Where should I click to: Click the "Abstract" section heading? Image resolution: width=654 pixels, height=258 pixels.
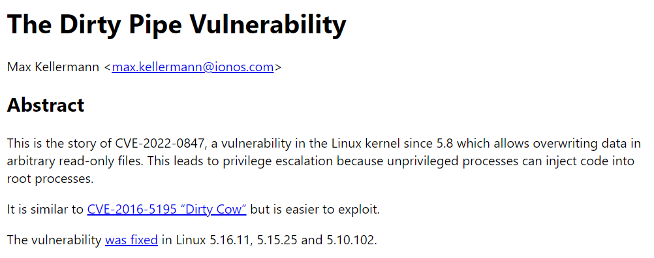tap(46, 105)
